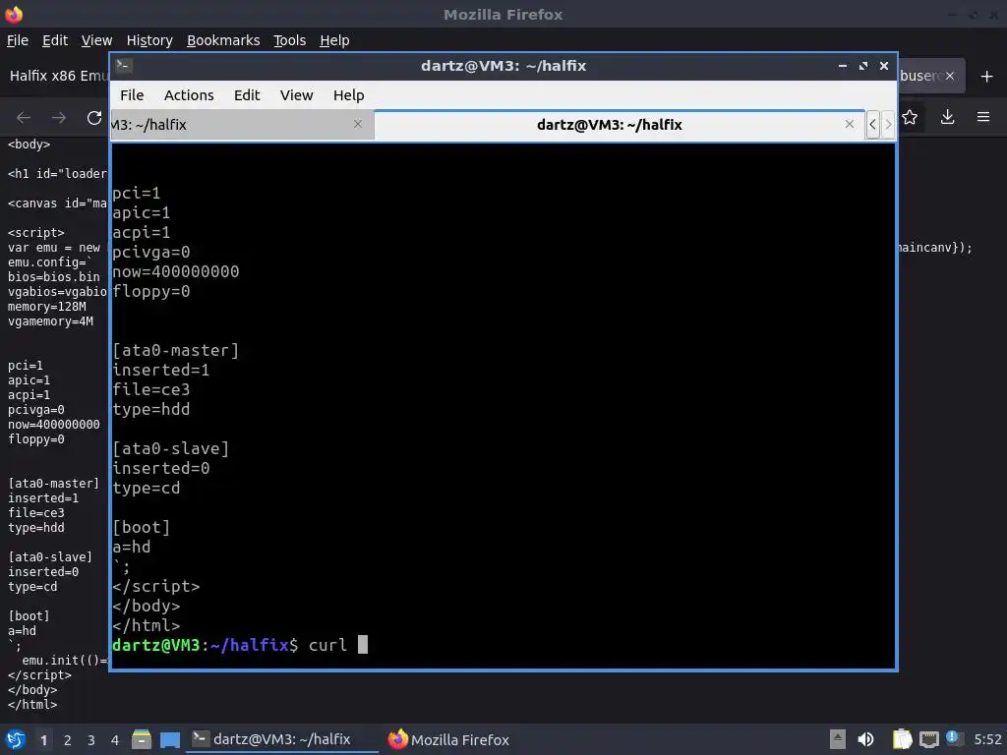1007x755 pixels.
Task: Maximize the terminal window
Action: 863,66
